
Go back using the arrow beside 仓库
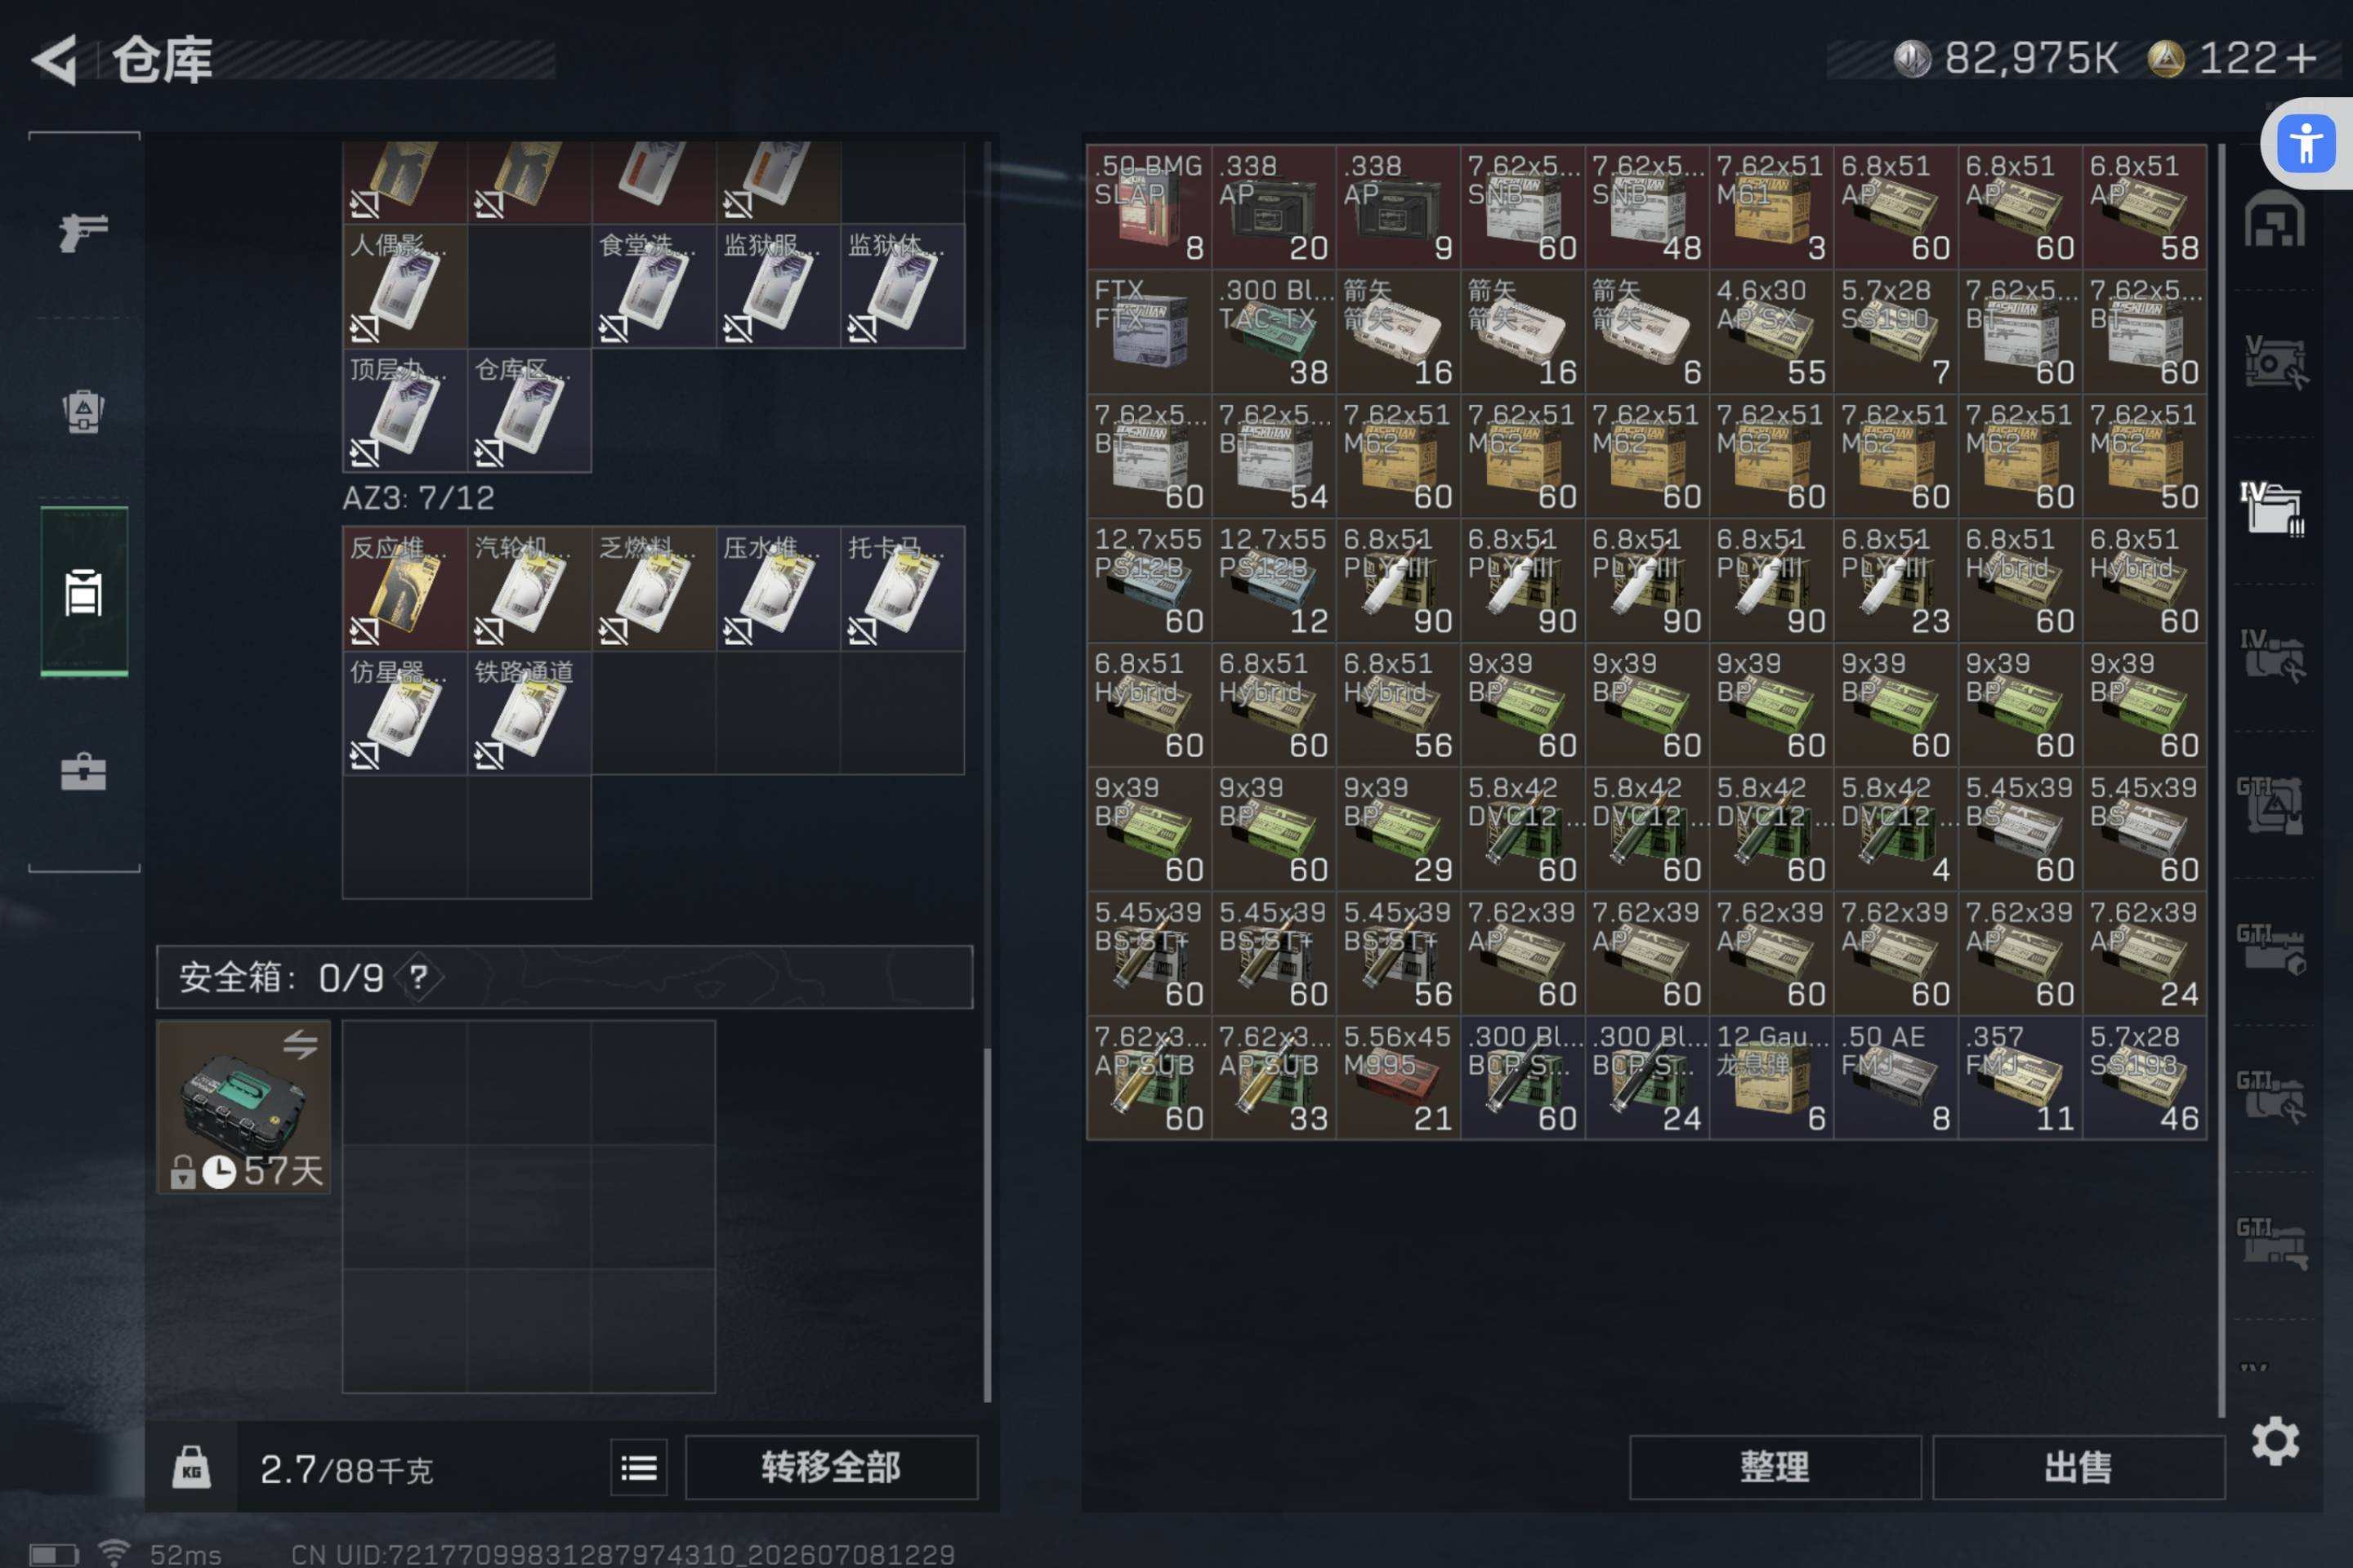click(55, 60)
